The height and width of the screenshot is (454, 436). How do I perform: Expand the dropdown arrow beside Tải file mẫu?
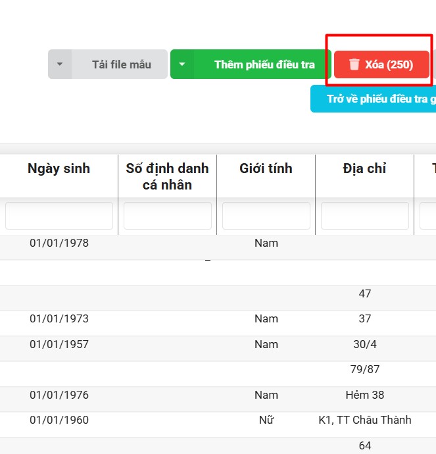click(x=60, y=64)
